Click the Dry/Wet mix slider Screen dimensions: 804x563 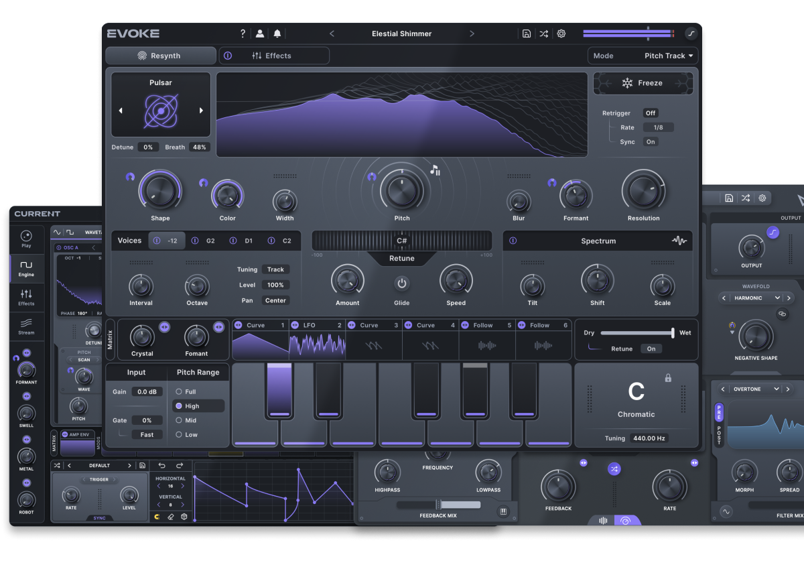[636, 333]
